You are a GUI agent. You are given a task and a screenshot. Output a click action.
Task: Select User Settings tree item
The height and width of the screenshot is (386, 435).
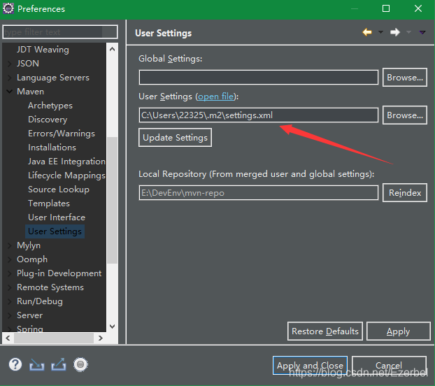pyautogui.click(x=55, y=231)
